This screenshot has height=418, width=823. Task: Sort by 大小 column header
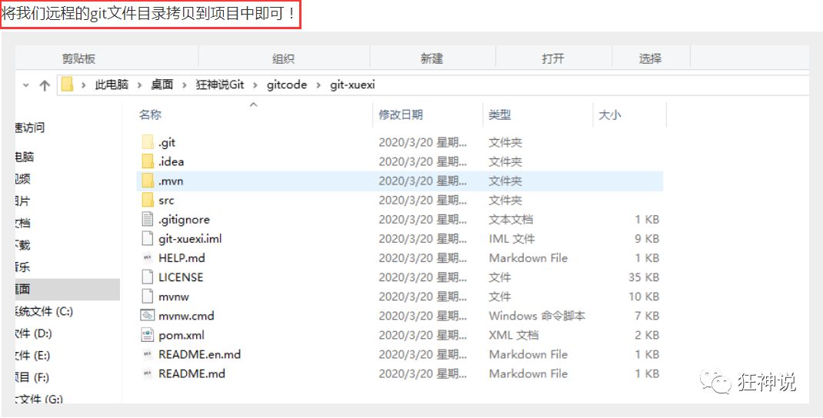point(610,114)
